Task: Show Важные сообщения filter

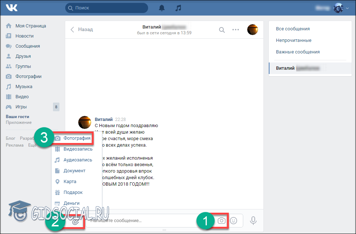Action: [298, 52]
